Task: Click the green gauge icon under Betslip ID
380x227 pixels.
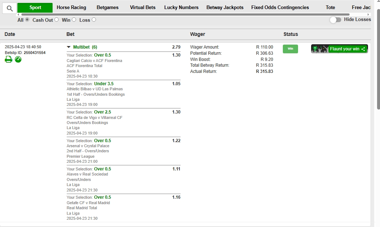Action: tap(18, 59)
